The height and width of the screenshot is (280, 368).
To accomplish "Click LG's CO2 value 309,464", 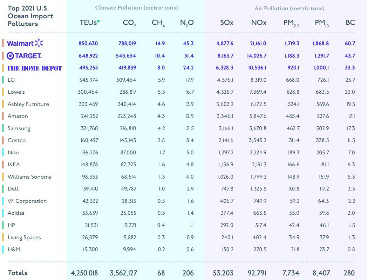I will [x=126, y=80].
